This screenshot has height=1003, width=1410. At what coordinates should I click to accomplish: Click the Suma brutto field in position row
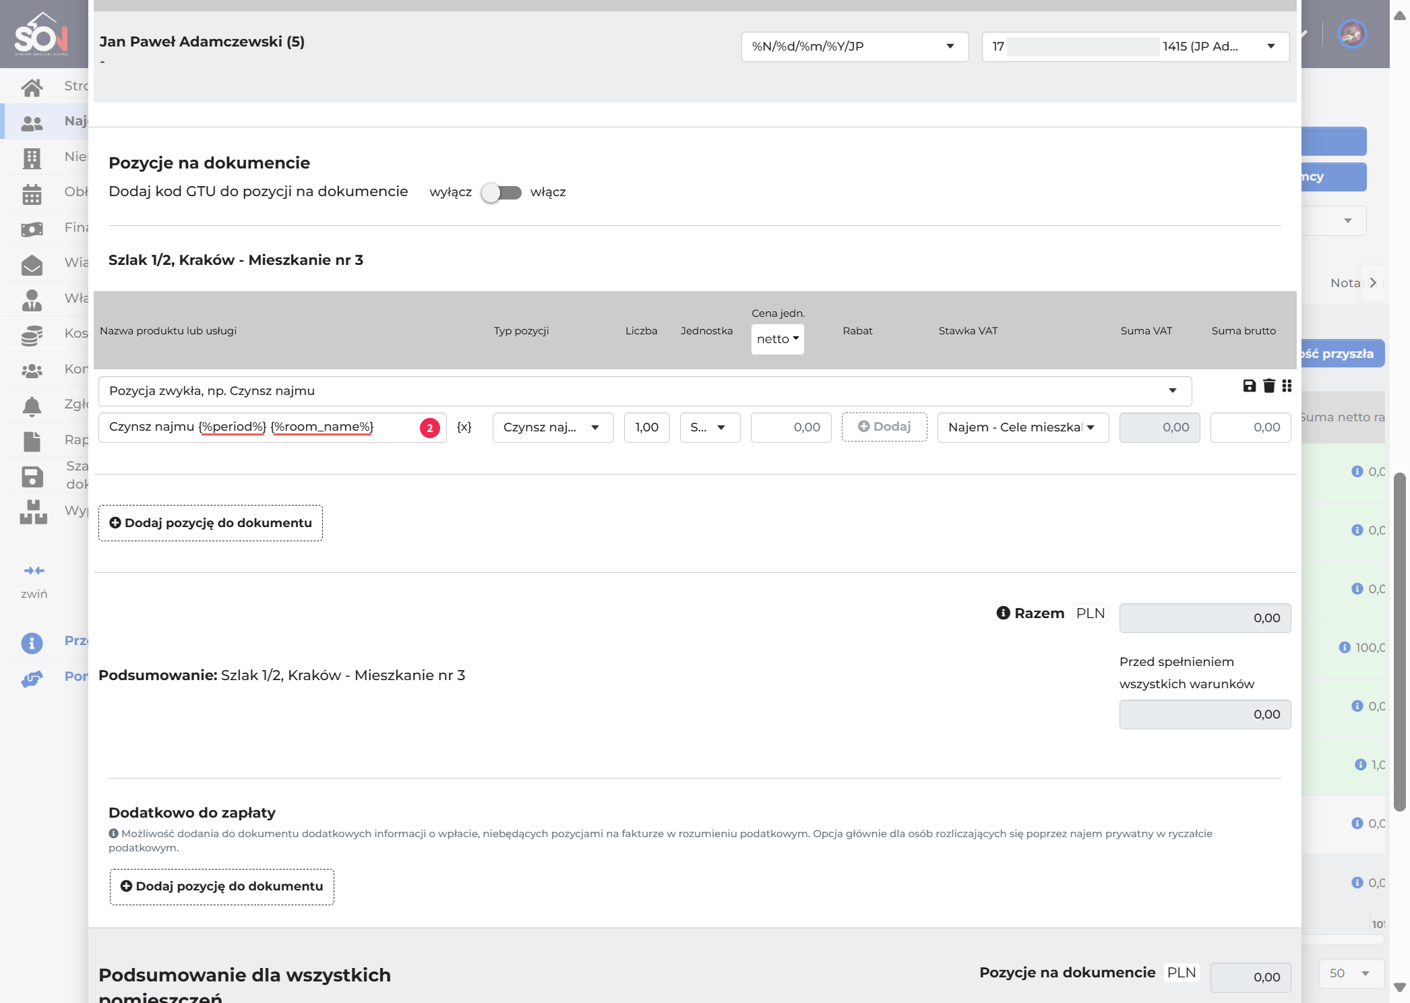click(1250, 427)
